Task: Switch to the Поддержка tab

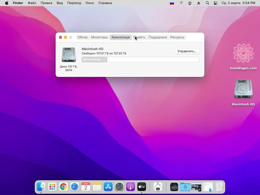Action: click(158, 37)
